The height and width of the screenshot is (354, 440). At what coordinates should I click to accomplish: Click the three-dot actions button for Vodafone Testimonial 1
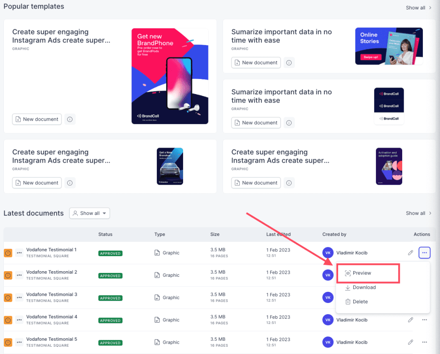point(424,253)
